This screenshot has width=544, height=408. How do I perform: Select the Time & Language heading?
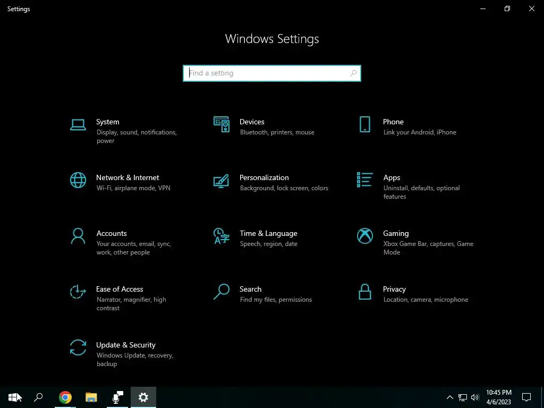click(x=268, y=234)
